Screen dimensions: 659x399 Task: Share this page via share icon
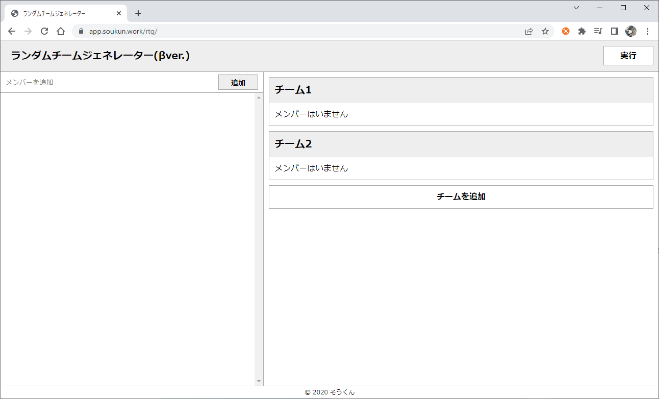point(529,31)
